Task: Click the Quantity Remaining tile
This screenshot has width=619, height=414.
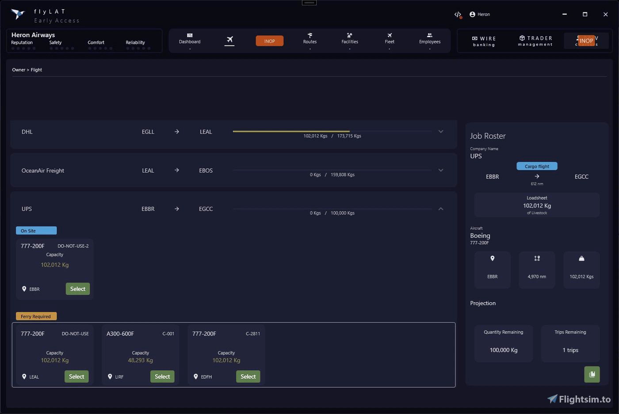Action: pos(504,344)
